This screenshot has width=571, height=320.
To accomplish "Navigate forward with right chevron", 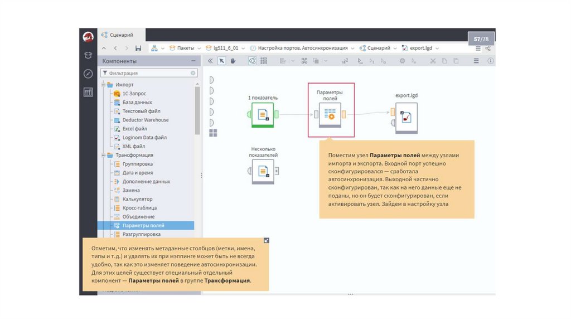I will [x=127, y=48].
